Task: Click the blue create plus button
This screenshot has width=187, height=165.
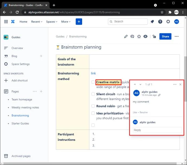Action: (79, 22)
